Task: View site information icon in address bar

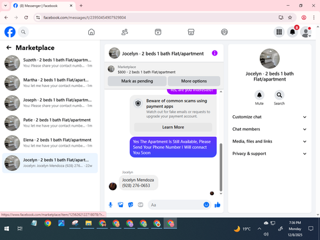Action: (38, 17)
